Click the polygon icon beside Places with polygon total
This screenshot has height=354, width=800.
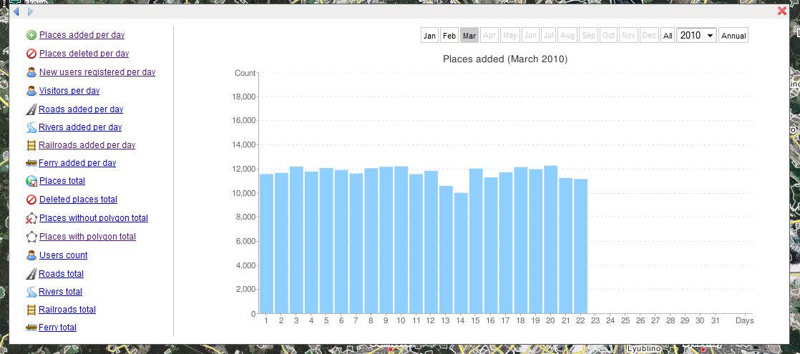[31, 237]
